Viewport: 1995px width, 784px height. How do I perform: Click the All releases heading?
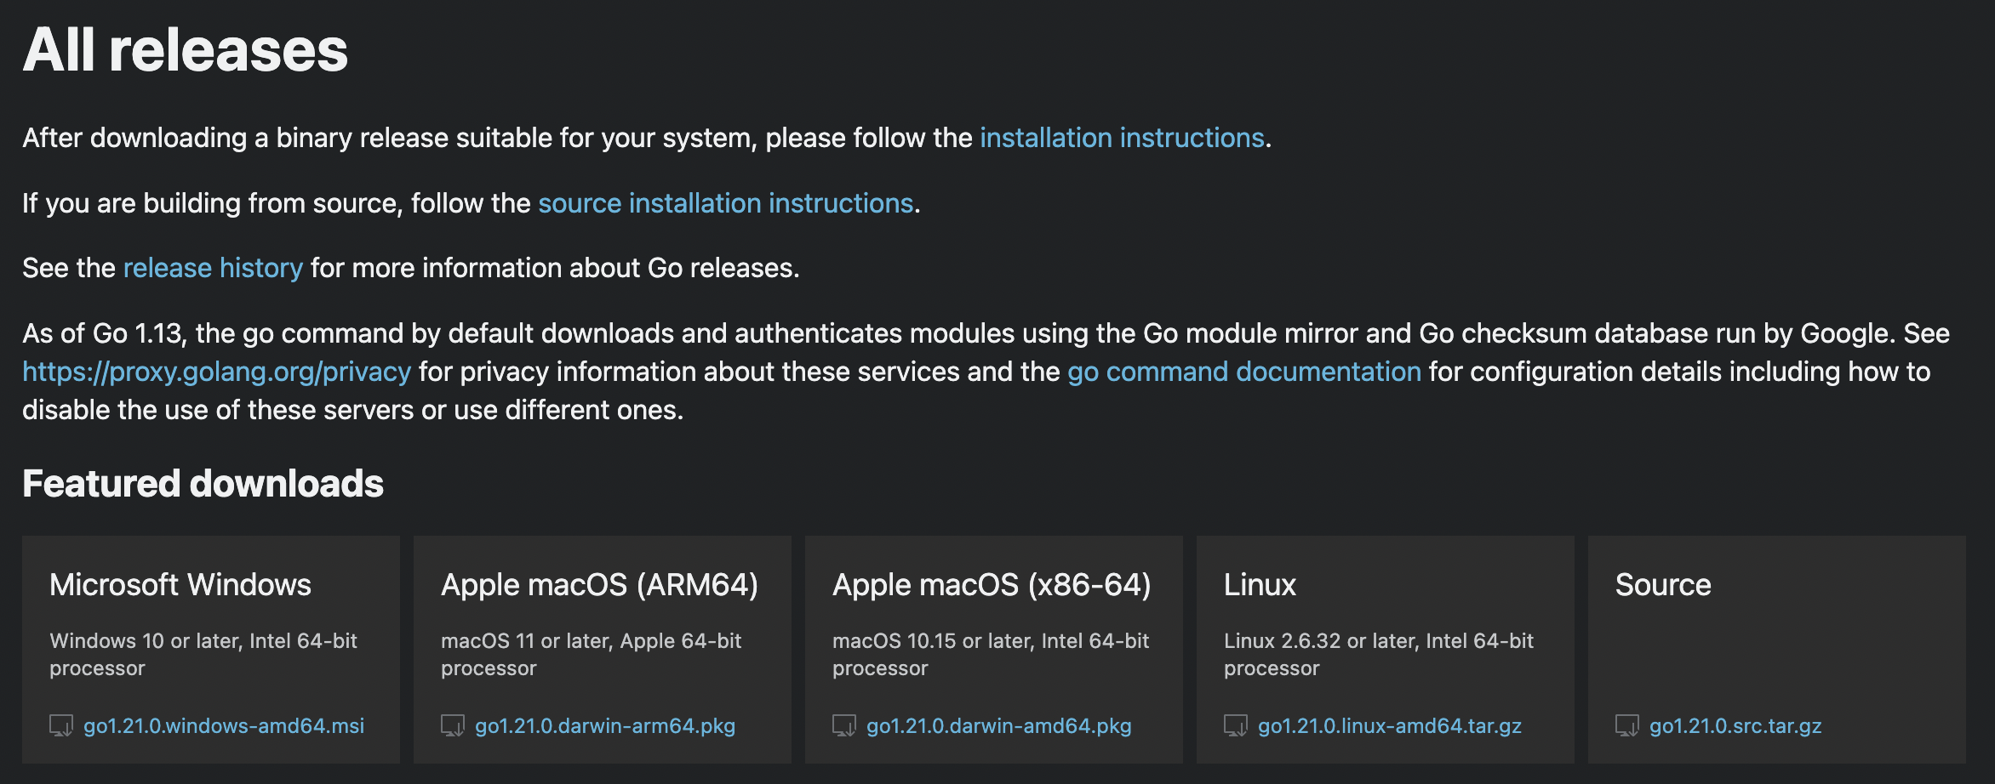click(x=186, y=49)
